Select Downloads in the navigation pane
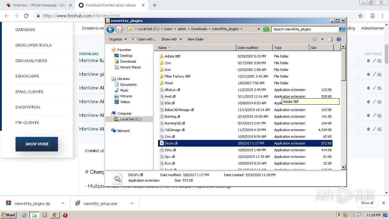Image resolution: width=389 pixels, height=219 pixels. [125, 61]
